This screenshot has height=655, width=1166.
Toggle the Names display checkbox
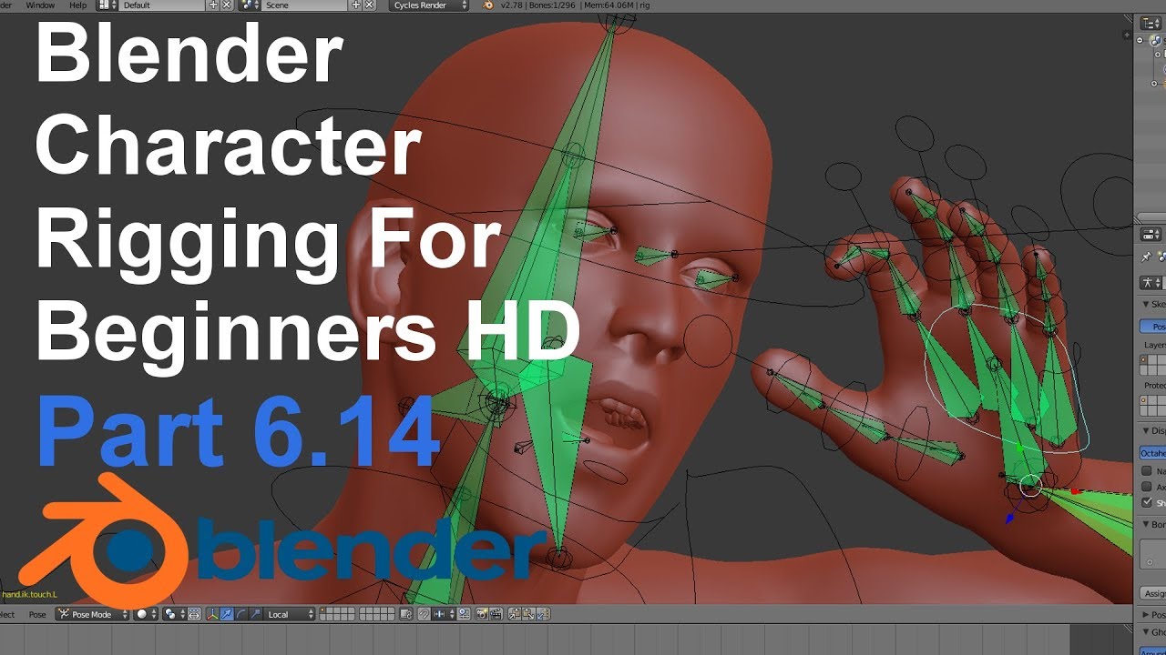point(1146,471)
